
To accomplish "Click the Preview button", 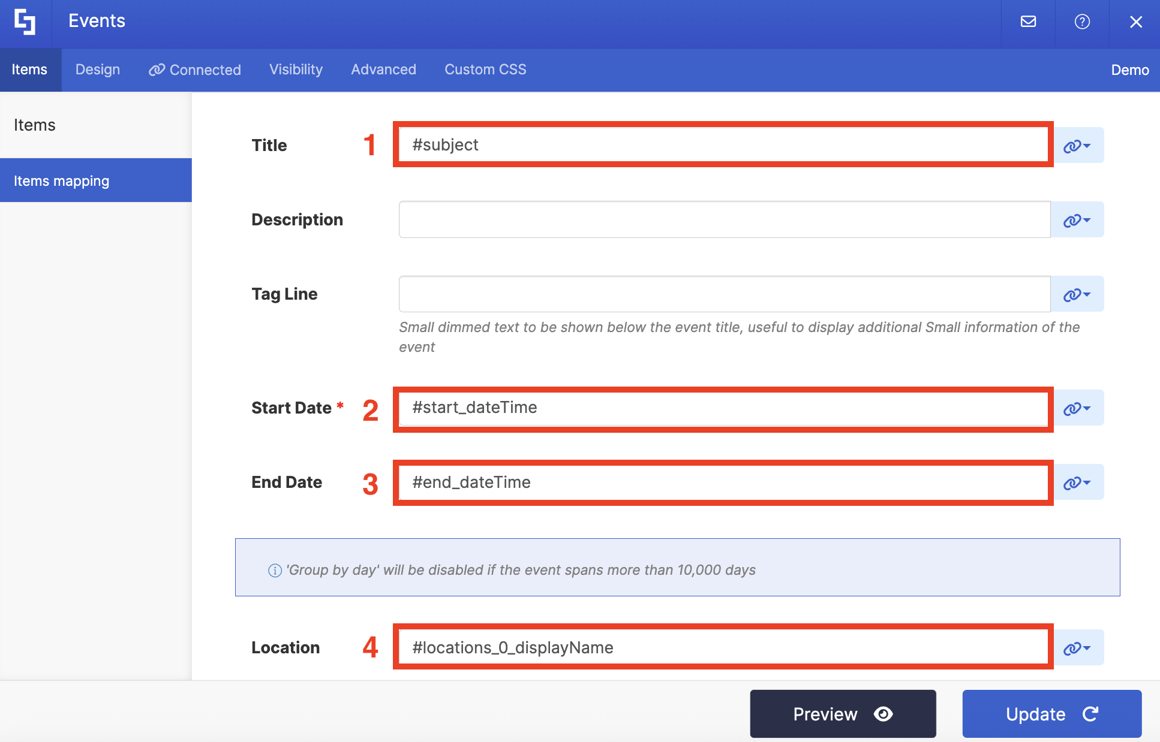I will point(843,714).
